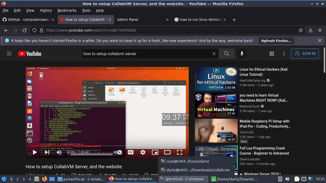Open the pcmanfm-qt taskbar group
The image size is (326, 183).
pyautogui.click(x=81, y=179)
